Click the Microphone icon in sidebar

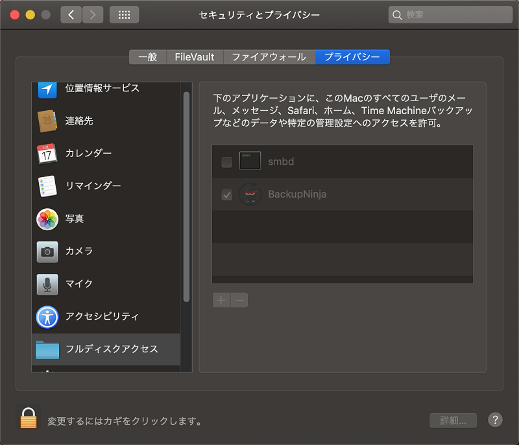(47, 284)
